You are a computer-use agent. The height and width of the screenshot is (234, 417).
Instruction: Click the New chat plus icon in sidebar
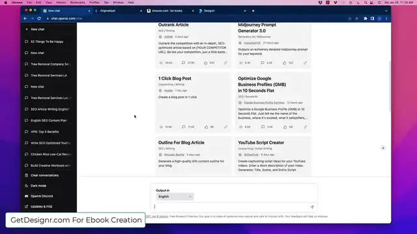pyautogui.click(x=27, y=29)
